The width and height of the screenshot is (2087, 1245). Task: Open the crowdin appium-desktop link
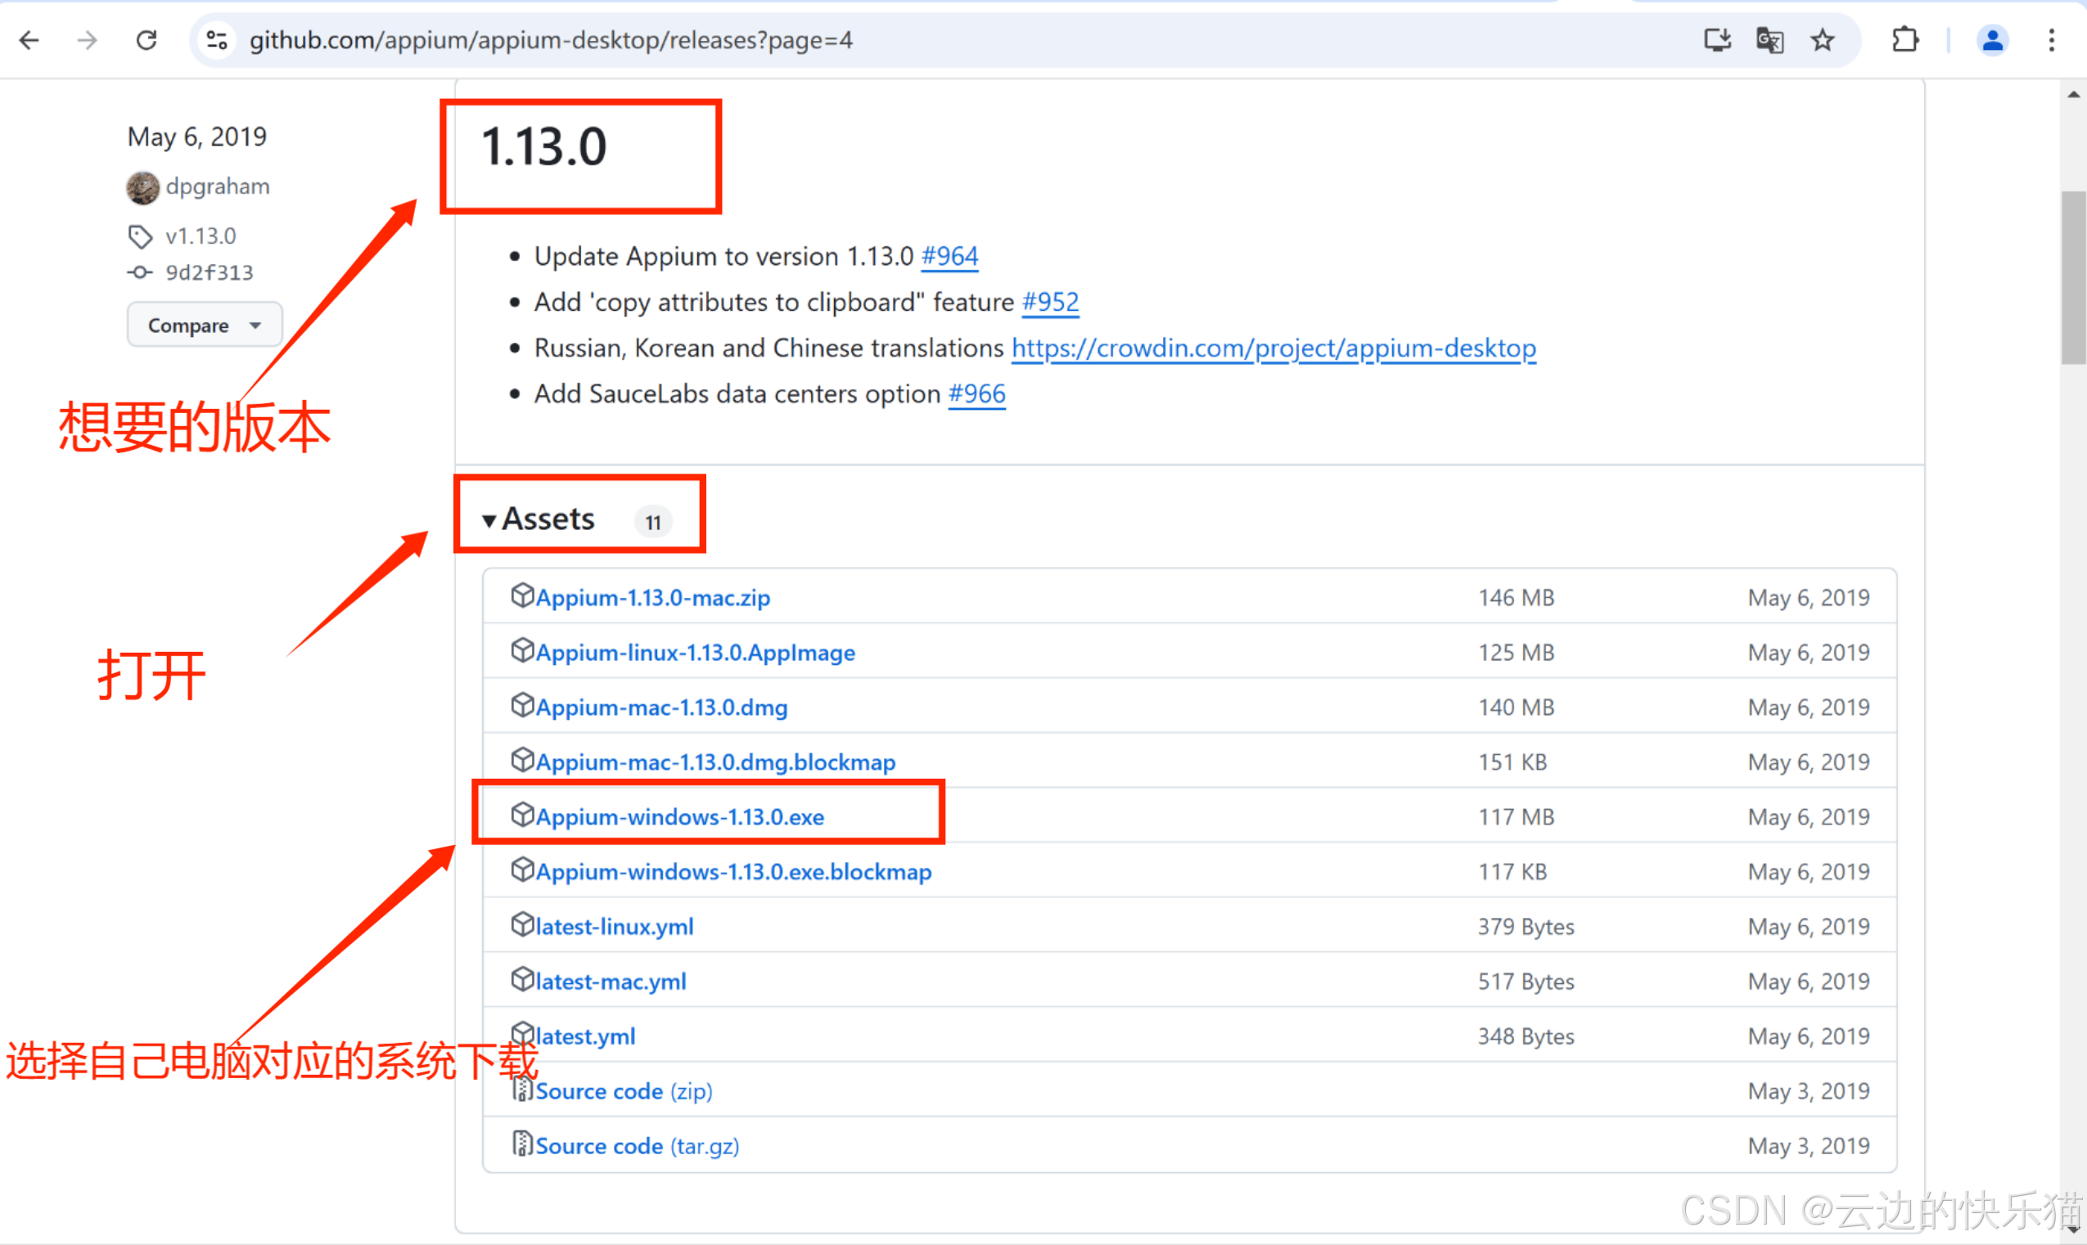point(1273,348)
